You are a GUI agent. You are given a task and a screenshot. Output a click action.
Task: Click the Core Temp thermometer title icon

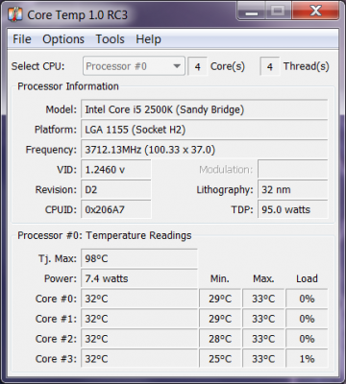pos(15,15)
